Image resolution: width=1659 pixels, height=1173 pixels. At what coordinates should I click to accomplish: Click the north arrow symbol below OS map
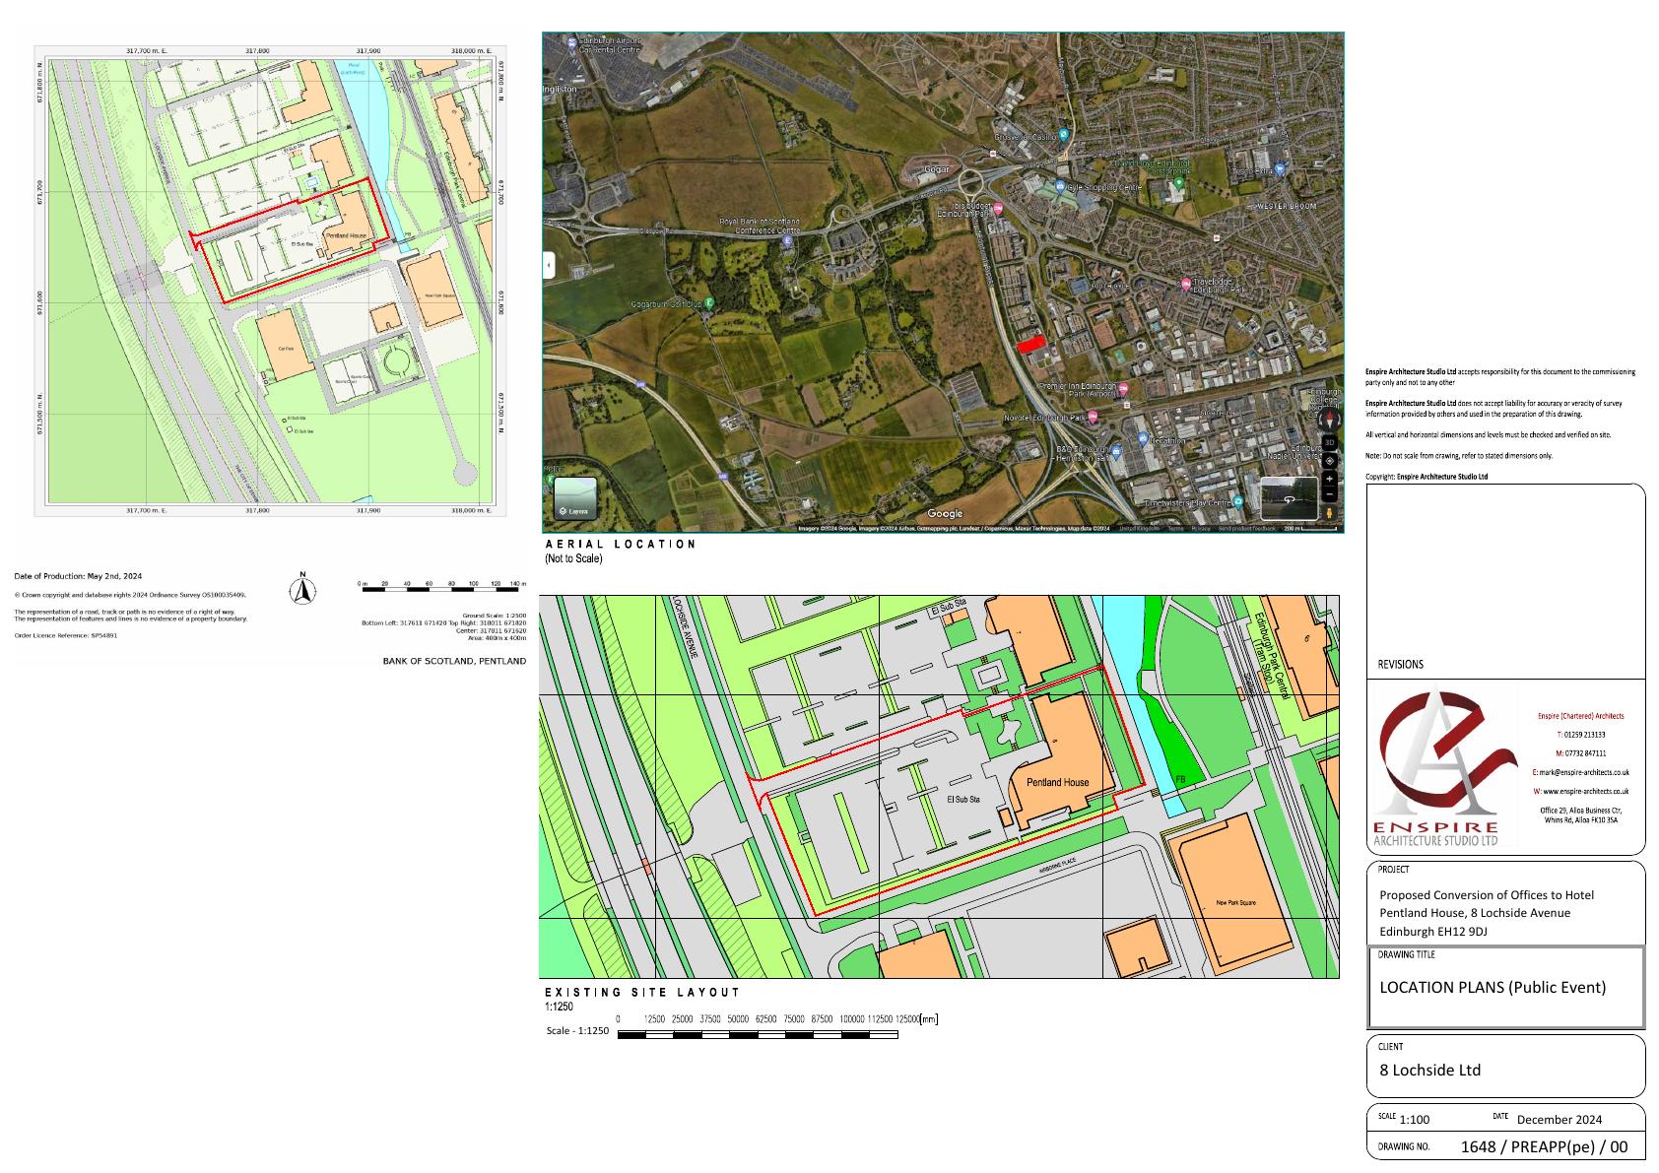[303, 589]
